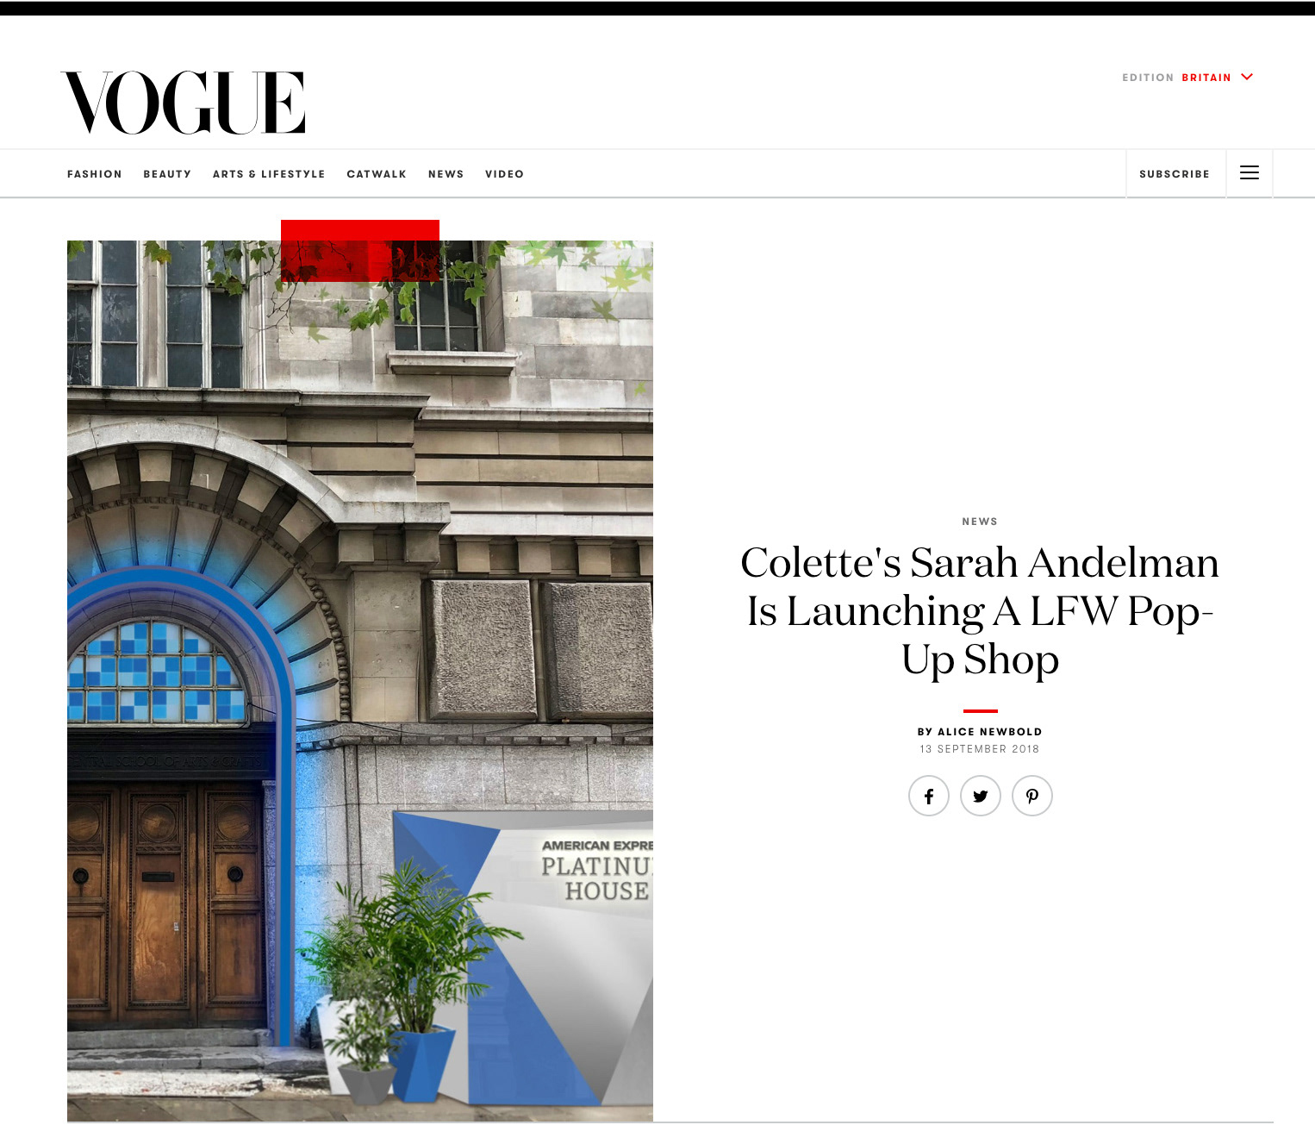Viewport: 1315px width, 1125px height.
Task: Select the date 13 September 2018
Action: pos(980,749)
